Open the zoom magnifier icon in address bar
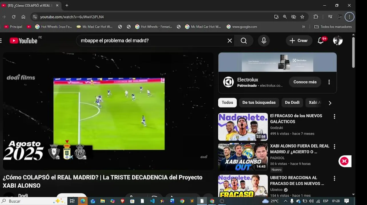 285,17
